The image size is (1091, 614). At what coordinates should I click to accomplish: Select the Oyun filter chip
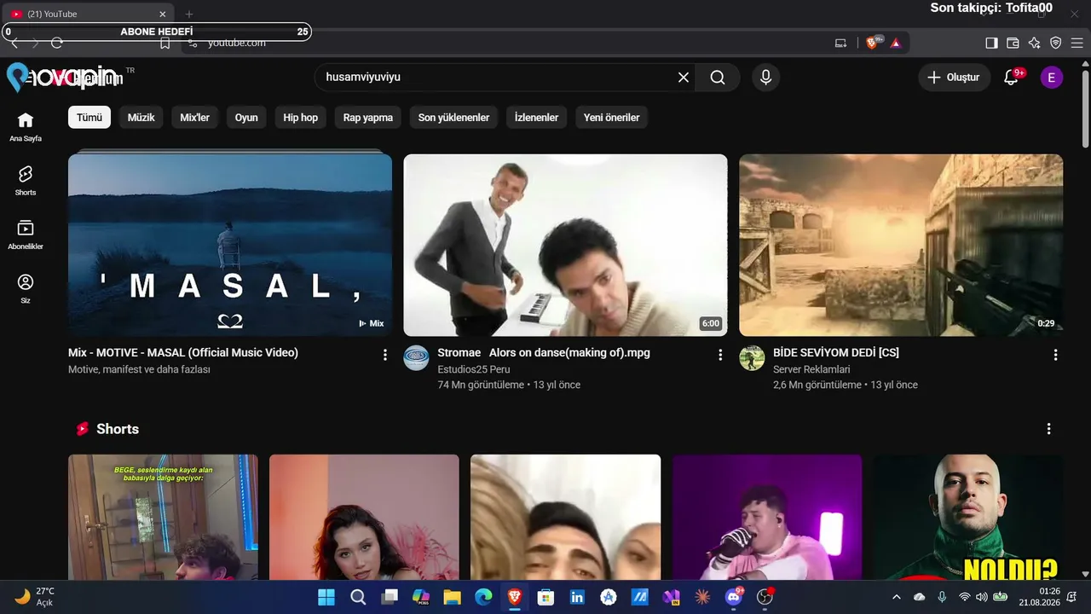click(x=246, y=118)
